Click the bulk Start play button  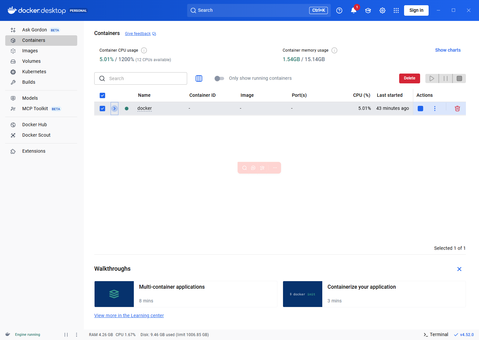[432, 78]
